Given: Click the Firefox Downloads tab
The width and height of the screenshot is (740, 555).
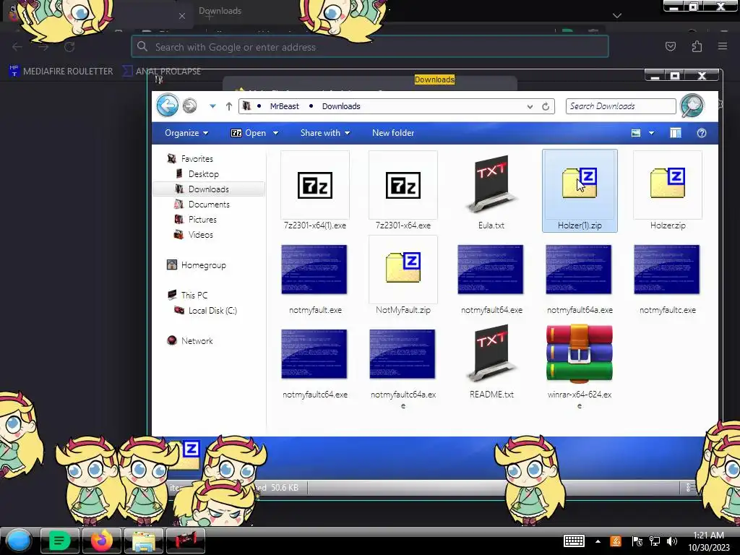Looking at the screenshot, I should [220, 11].
